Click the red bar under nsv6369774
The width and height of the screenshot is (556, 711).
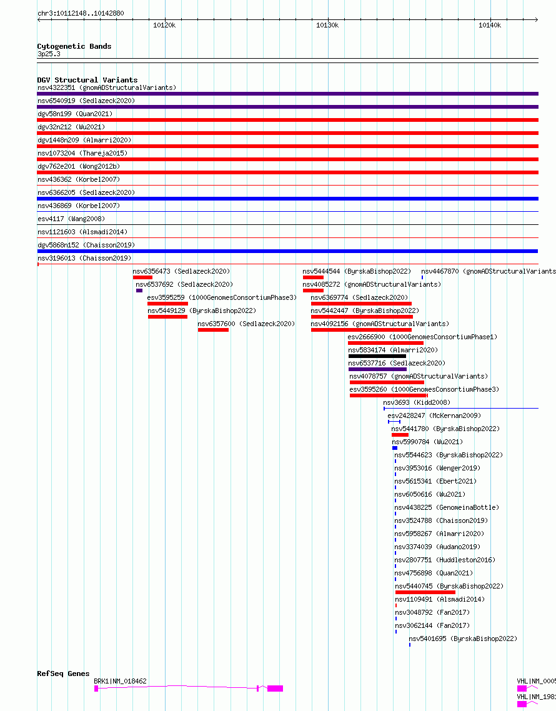[362, 304]
